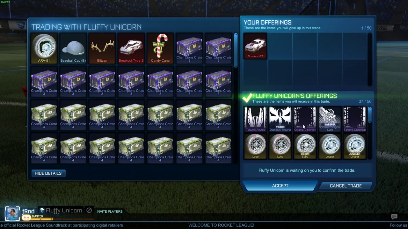Hide item details
The height and width of the screenshot is (229, 408).
[48, 173]
